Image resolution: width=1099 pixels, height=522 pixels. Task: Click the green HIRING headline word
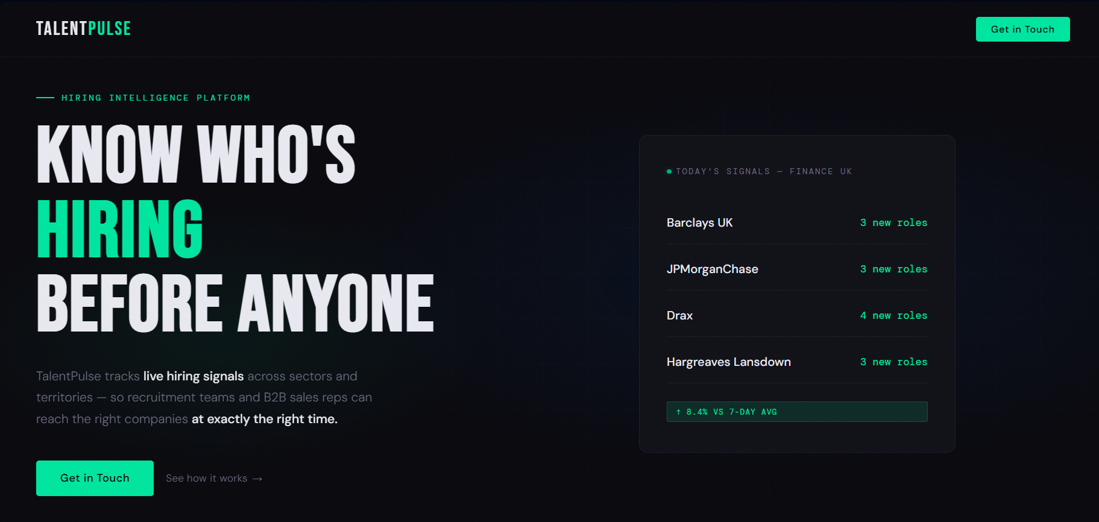(119, 229)
